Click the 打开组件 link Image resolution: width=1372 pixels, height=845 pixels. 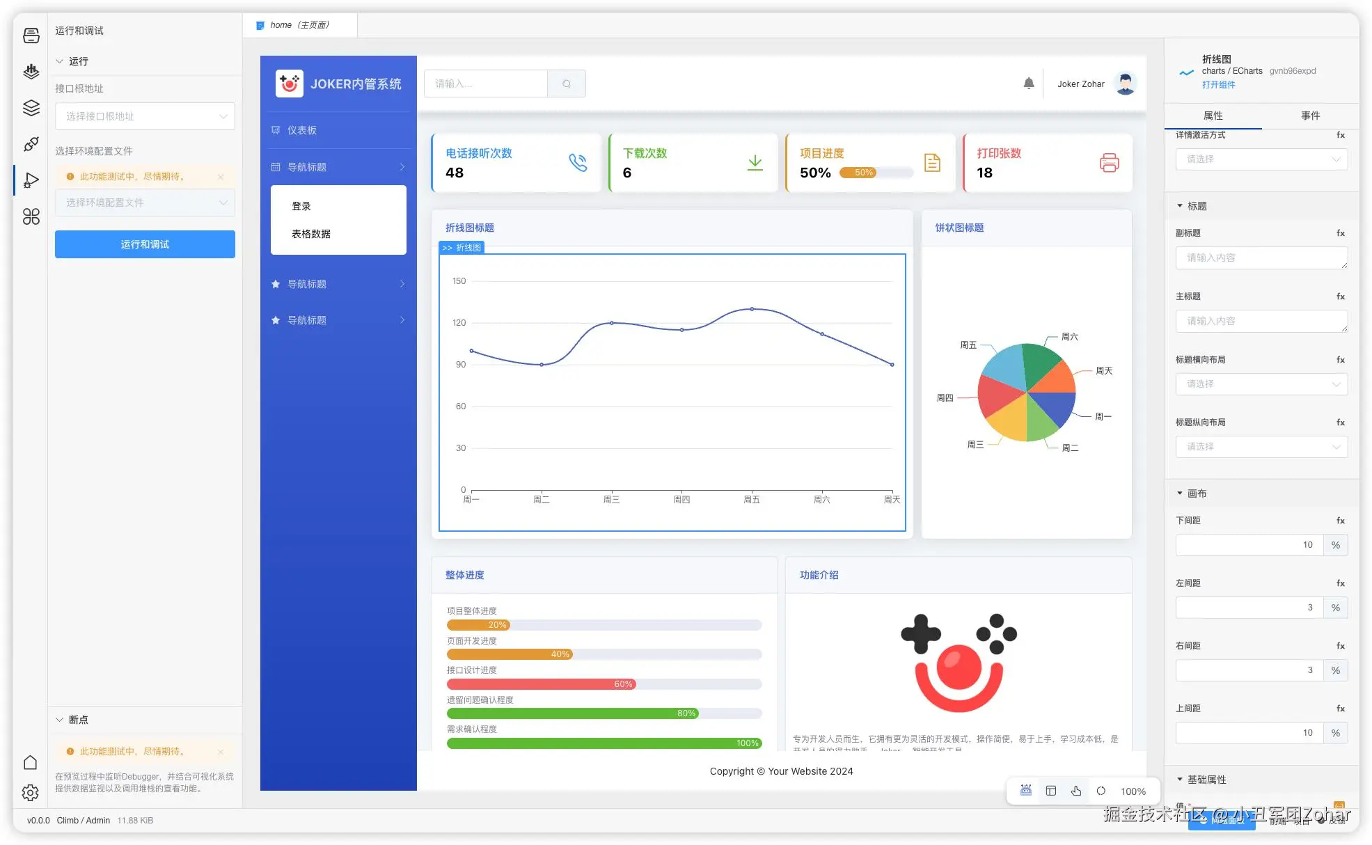point(1217,85)
